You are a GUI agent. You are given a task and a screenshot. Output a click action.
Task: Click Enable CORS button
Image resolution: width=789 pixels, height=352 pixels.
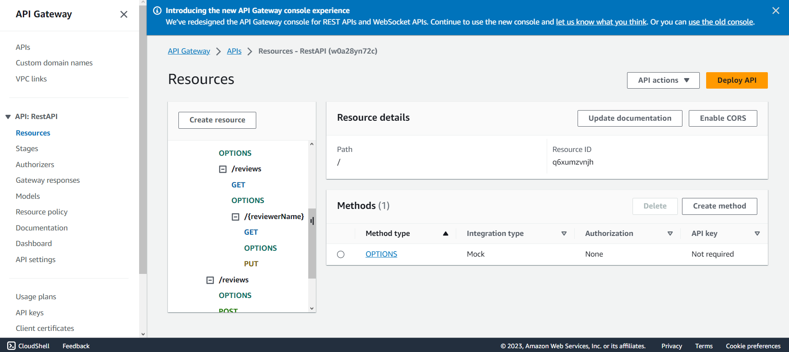click(723, 118)
